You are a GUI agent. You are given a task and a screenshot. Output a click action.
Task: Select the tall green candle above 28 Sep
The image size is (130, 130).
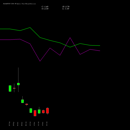(x=10, y=88)
